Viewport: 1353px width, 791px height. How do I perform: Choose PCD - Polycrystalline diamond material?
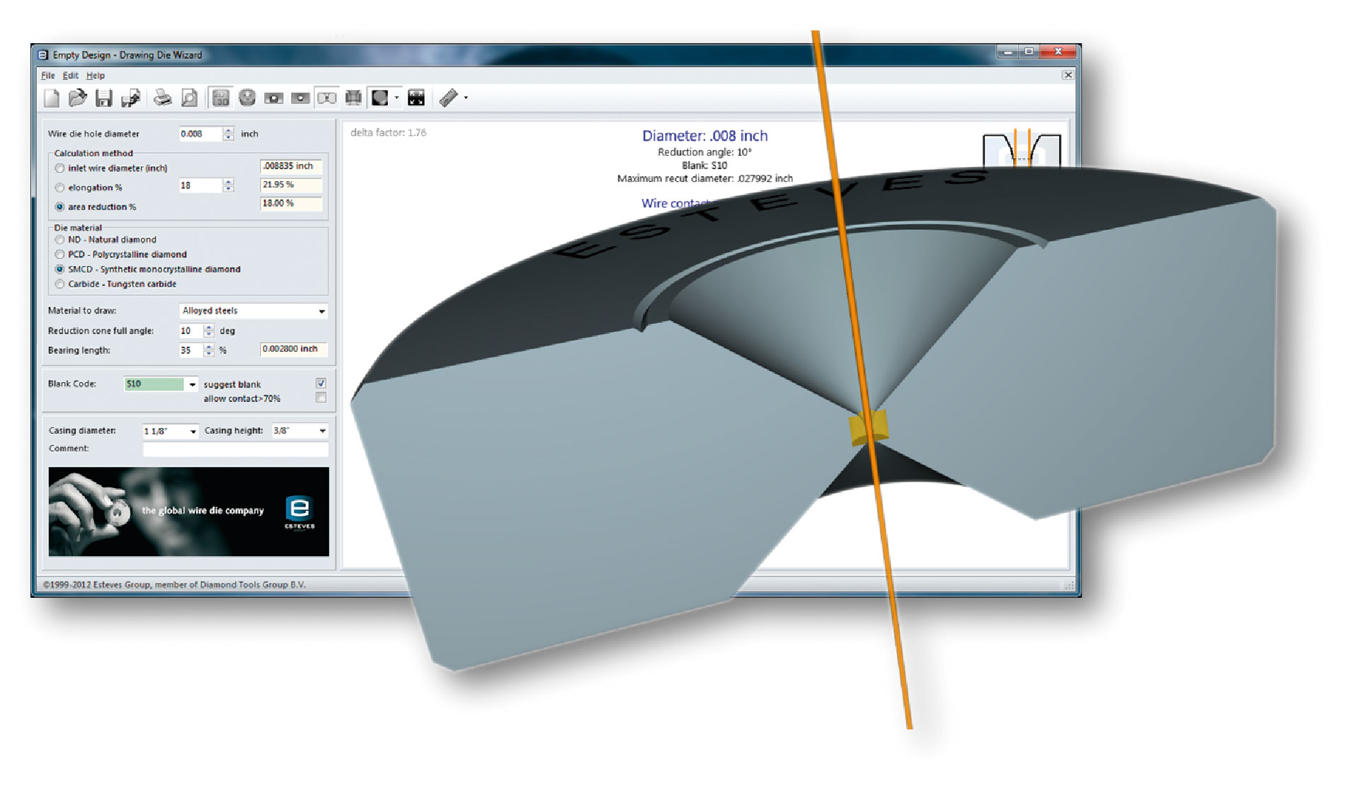point(59,255)
